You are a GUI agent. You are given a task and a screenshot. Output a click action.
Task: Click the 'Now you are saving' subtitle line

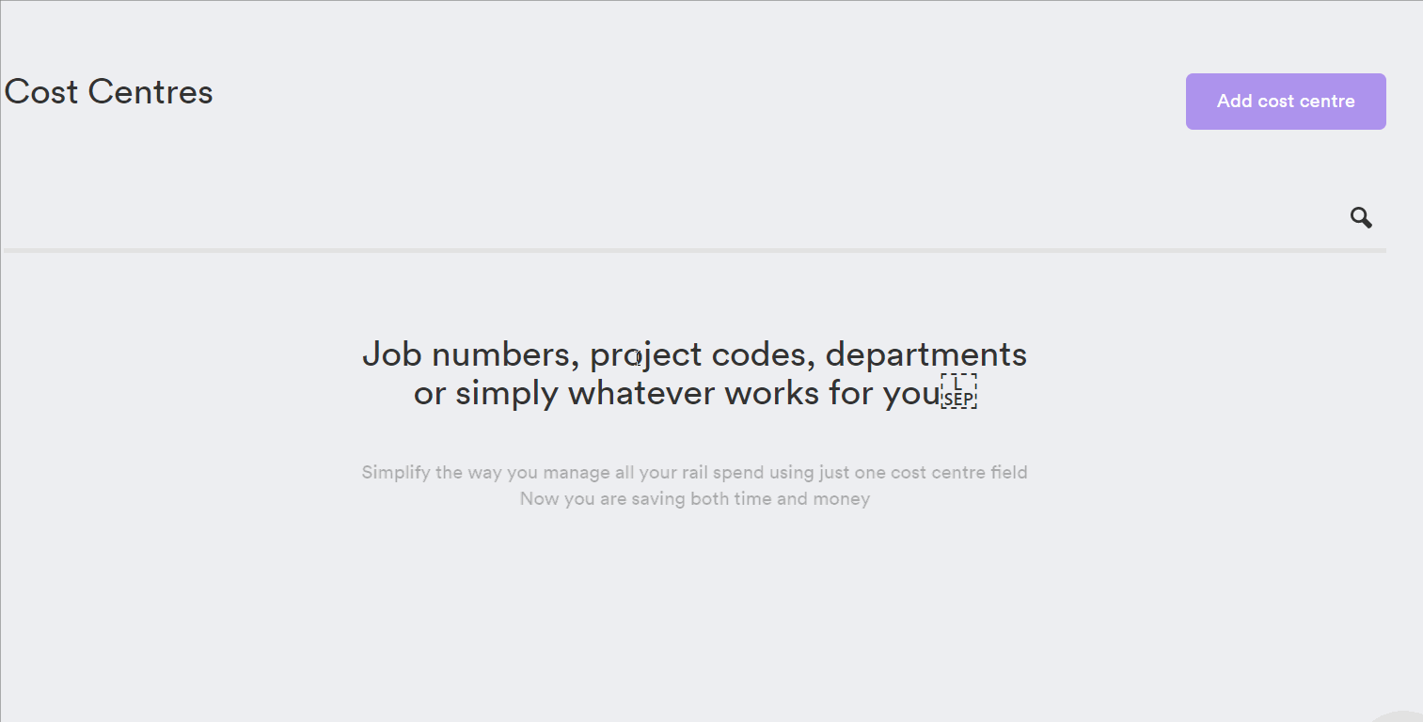603,499
